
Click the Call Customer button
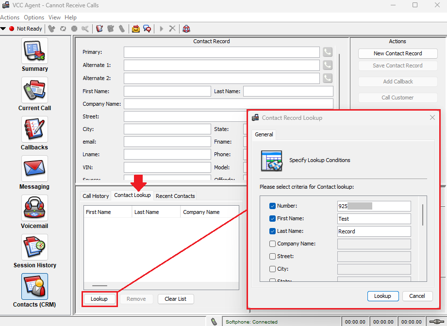[397, 98]
